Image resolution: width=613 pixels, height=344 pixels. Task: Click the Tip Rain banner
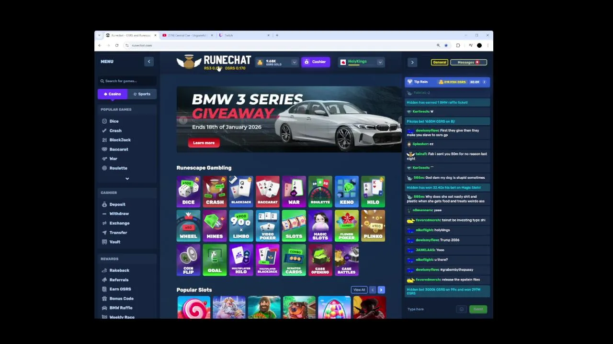[447, 82]
